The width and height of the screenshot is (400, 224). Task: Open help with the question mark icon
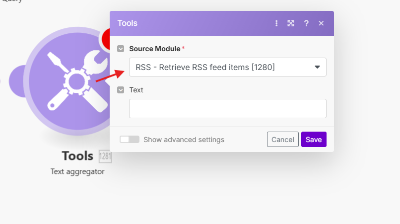point(306,23)
